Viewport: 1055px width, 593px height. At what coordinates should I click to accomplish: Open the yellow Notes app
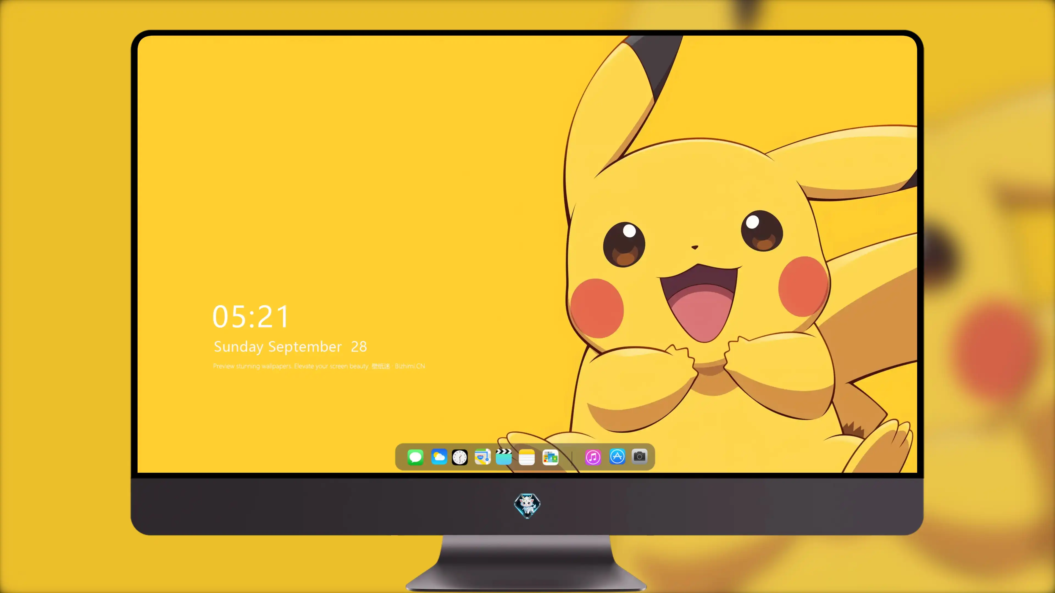coord(527,457)
